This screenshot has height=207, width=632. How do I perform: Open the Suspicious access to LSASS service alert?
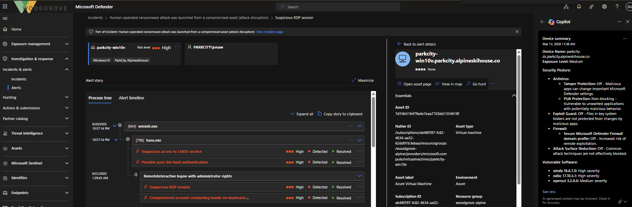pyautogui.click(x=171, y=152)
